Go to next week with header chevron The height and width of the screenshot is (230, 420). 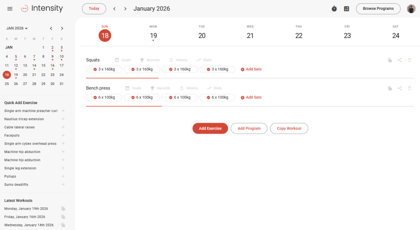[125, 9]
